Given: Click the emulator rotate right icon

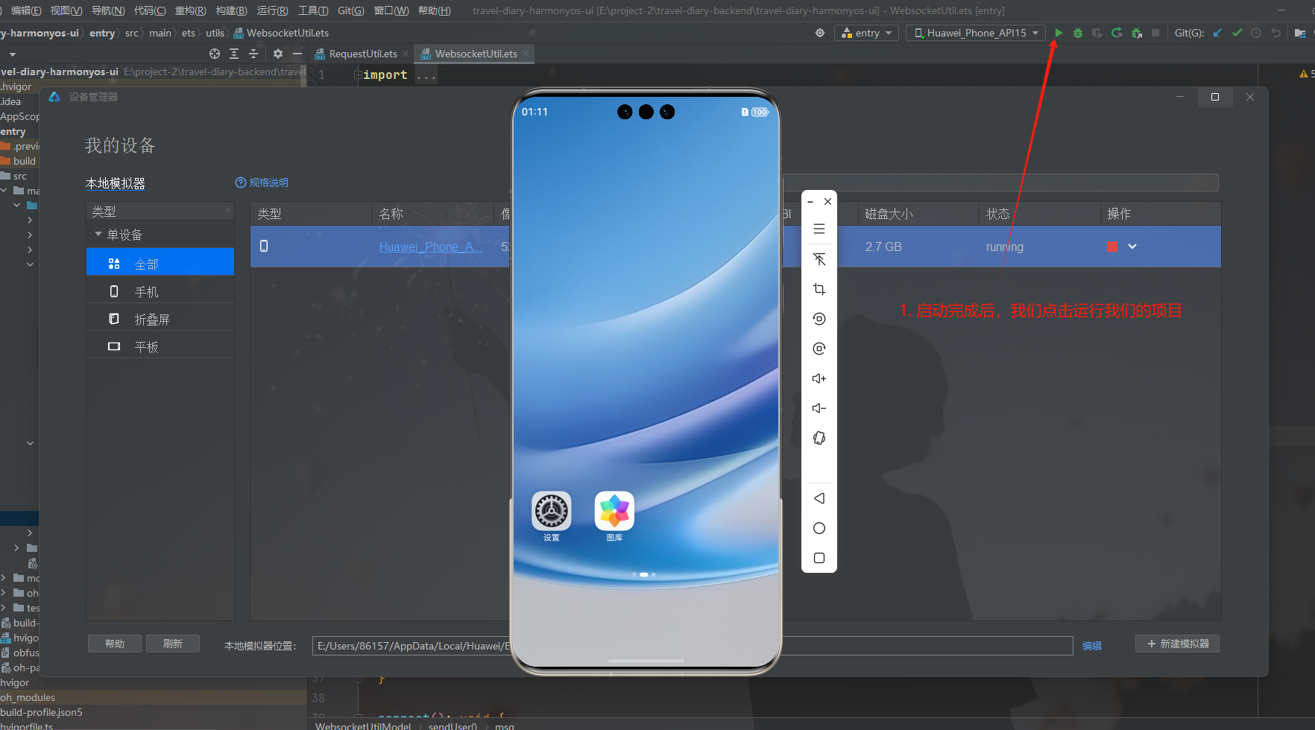Looking at the screenshot, I should (x=819, y=349).
